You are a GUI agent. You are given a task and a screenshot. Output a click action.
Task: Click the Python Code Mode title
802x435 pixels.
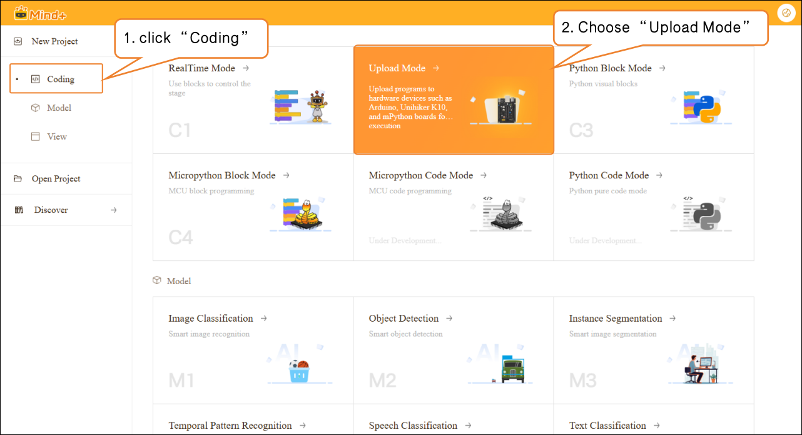tap(609, 176)
